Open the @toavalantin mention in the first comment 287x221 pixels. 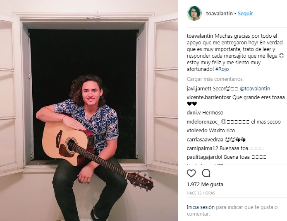[x=255, y=89]
